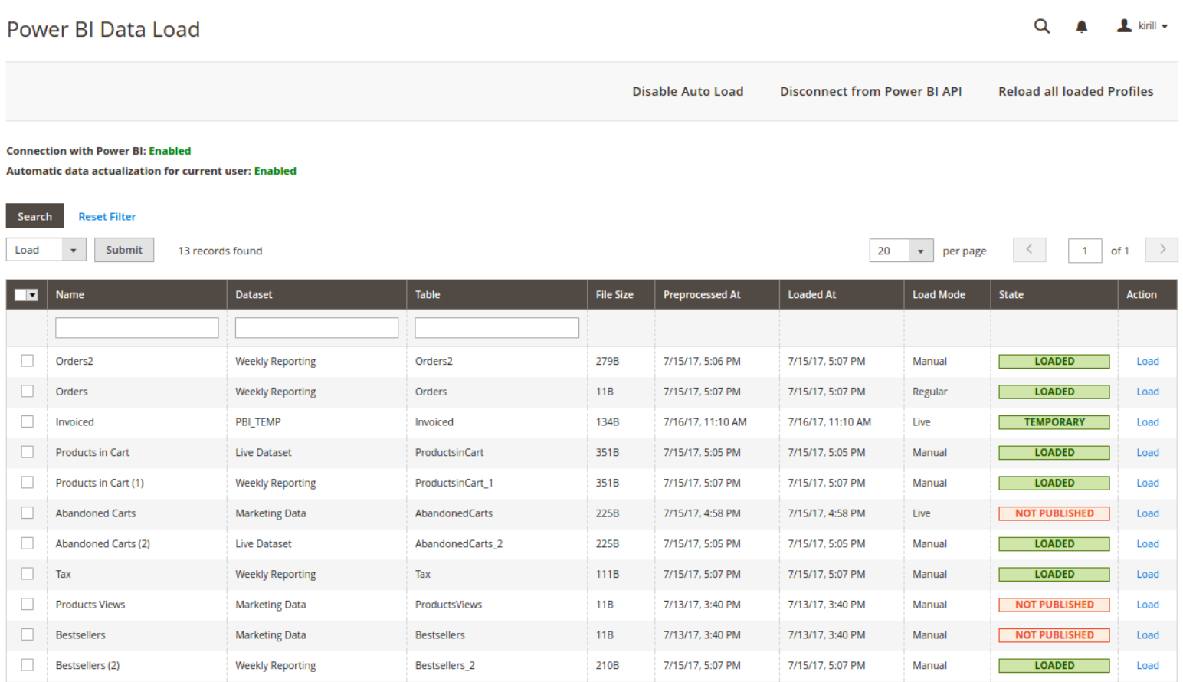Click Disable Auto Load

tap(687, 91)
